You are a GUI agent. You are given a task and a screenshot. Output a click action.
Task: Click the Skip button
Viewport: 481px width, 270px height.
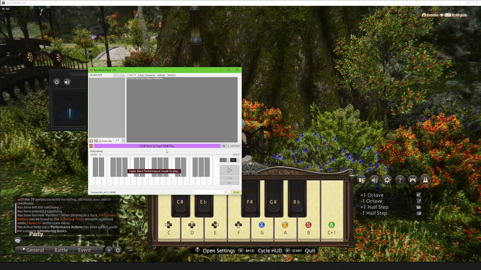click(230, 183)
